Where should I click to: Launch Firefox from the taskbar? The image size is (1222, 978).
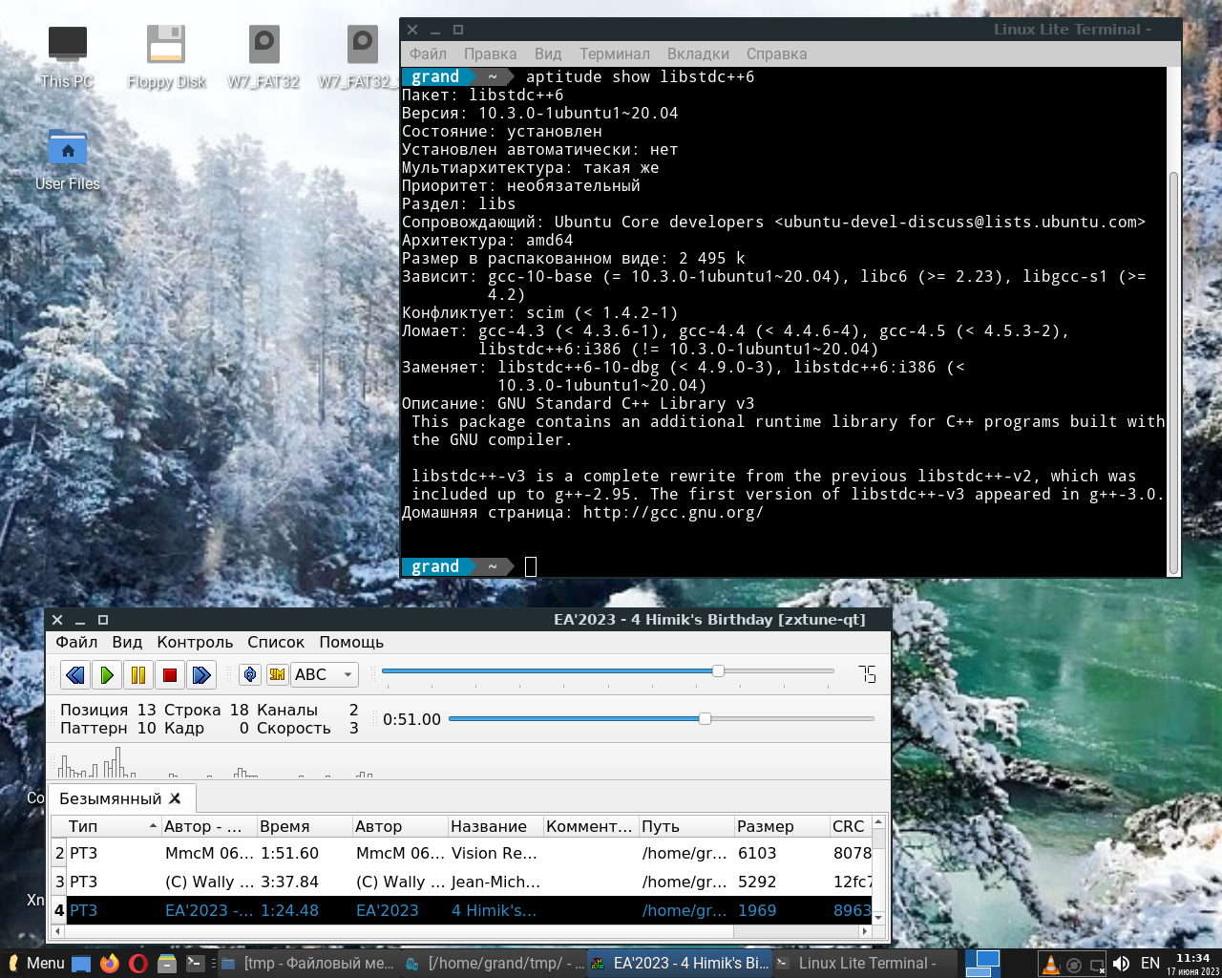click(110, 964)
